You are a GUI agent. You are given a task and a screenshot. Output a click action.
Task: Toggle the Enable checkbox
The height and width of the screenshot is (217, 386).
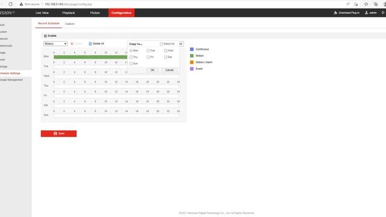[45, 36]
